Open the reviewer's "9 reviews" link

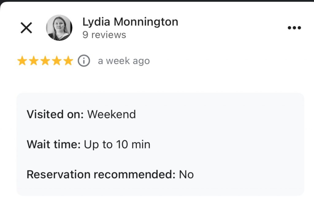point(104,35)
